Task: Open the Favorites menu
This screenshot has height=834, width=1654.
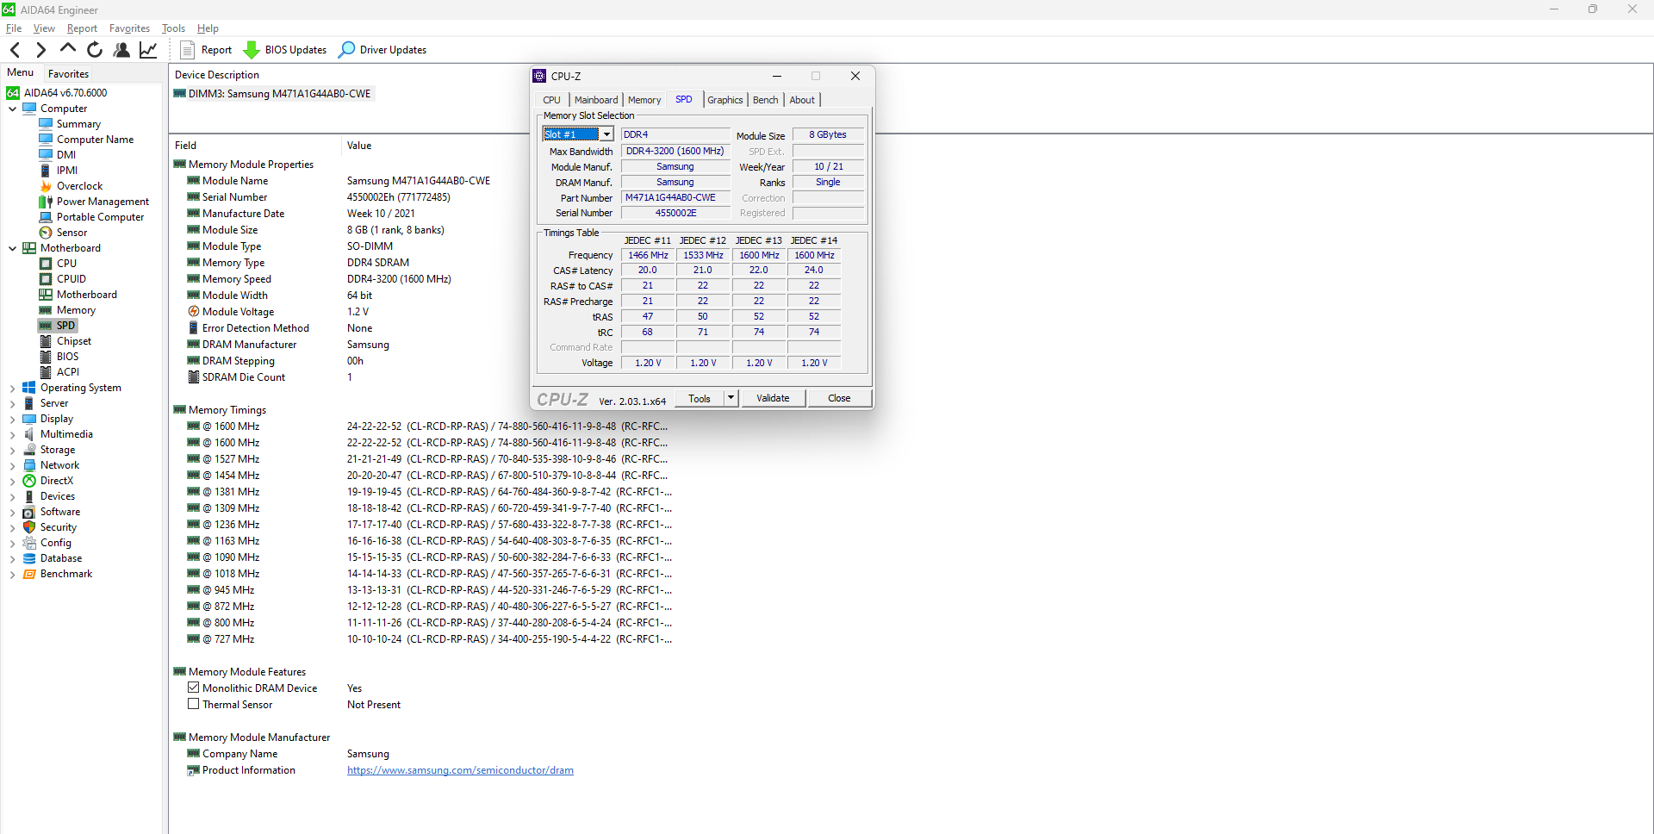Action: pyautogui.click(x=129, y=28)
